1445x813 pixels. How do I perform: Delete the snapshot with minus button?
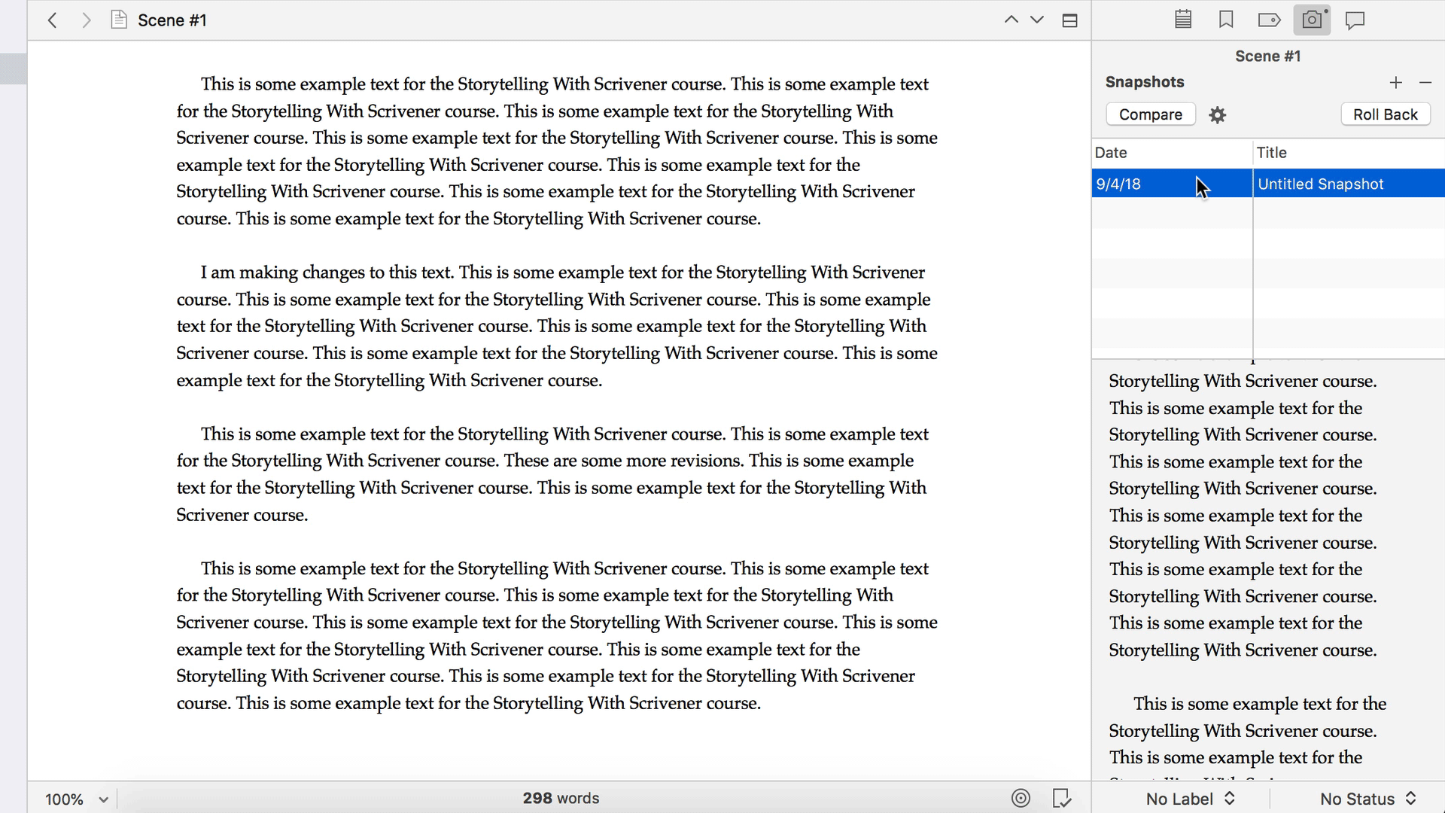coord(1425,82)
